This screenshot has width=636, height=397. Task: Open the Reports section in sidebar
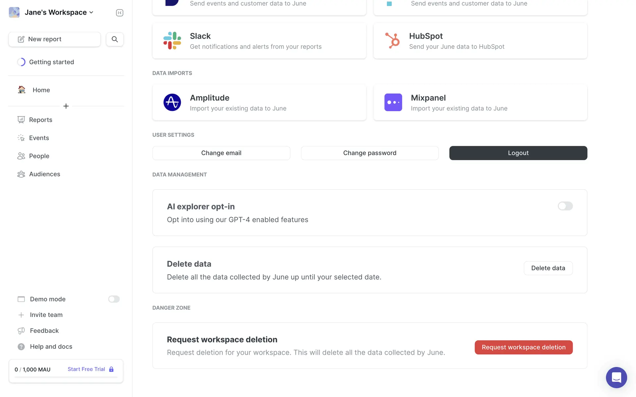click(x=40, y=120)
